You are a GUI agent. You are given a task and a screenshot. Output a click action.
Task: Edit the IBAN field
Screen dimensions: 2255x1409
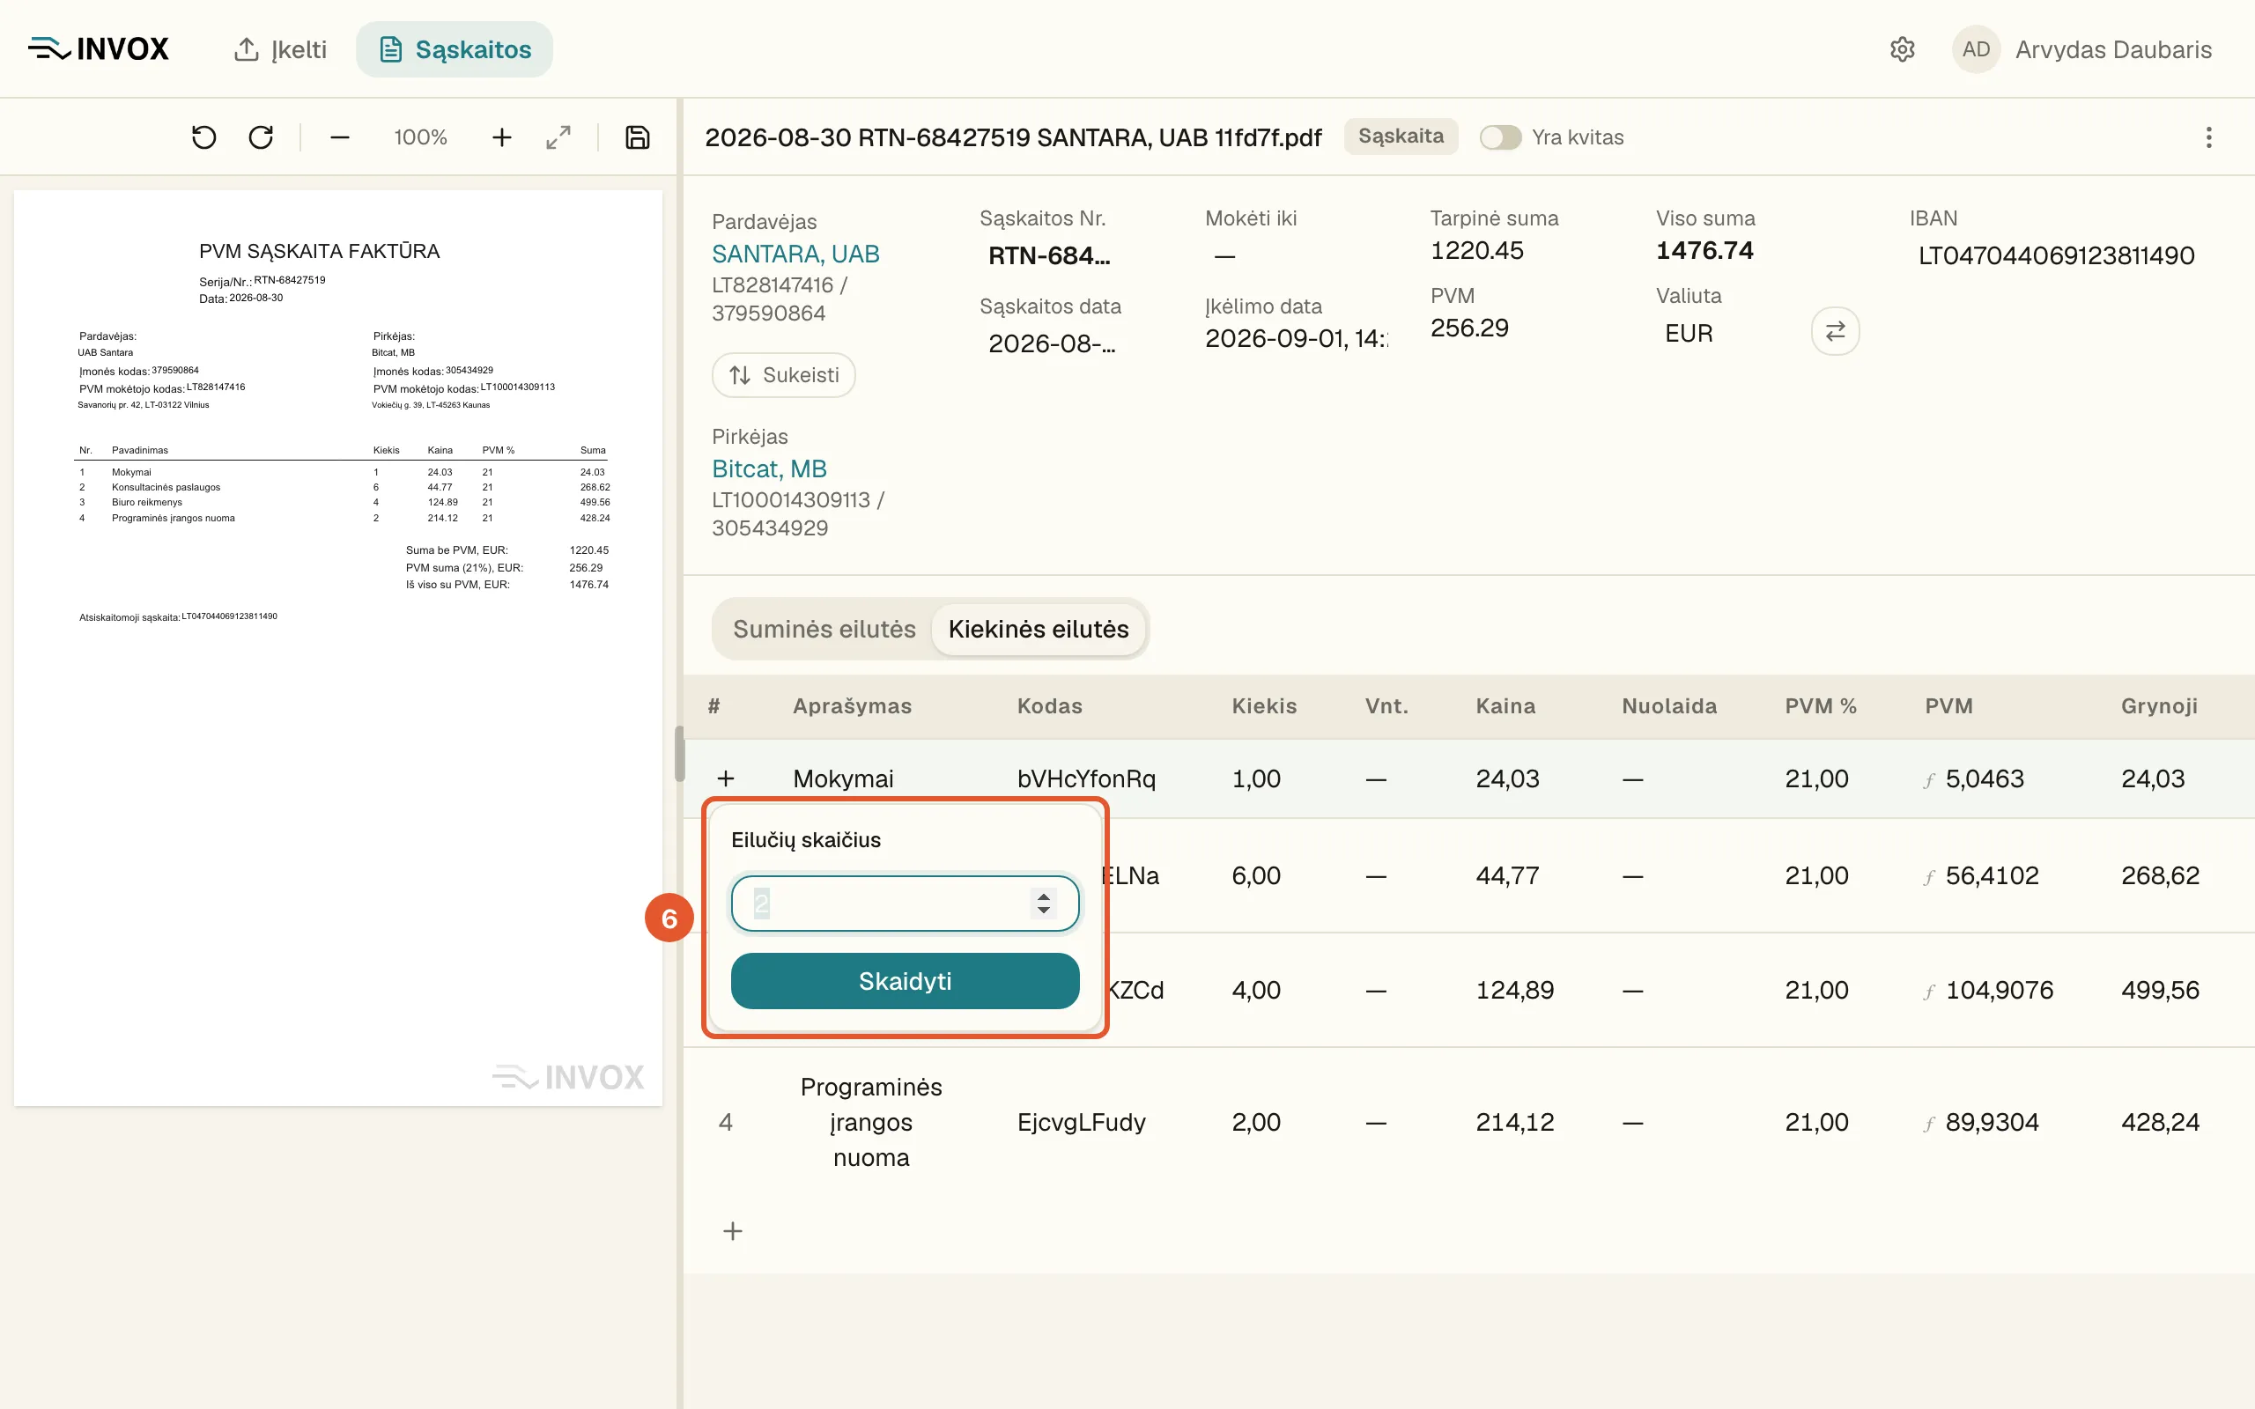(2057, 255)
